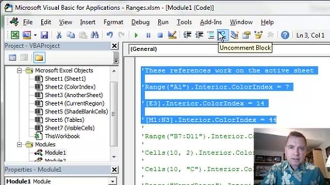Toggle Design Mode icon
The image size is (330, 185).
(172, 35)
